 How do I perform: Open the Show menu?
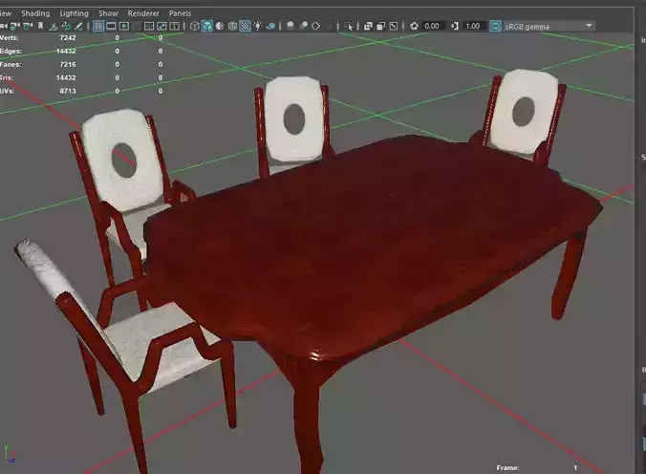(108, 13)
